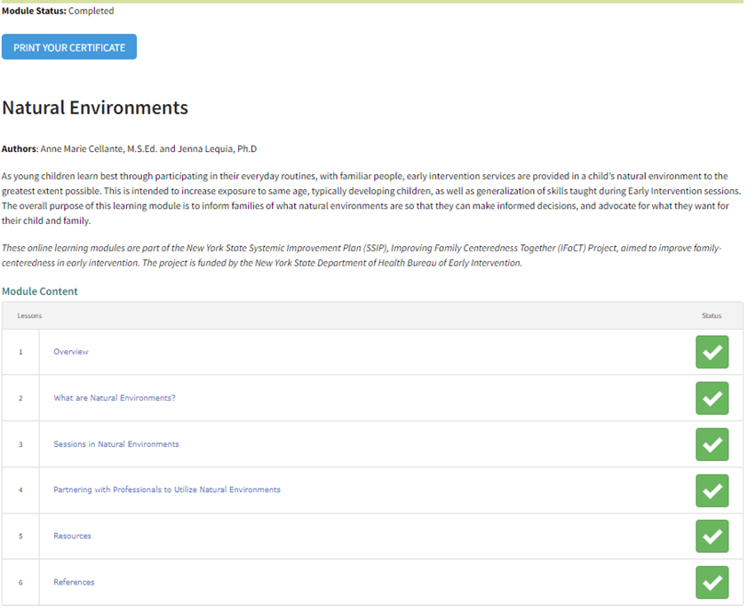Click the Status column header
The height and width of the screenshot is (613, 756).
(712, 315)
